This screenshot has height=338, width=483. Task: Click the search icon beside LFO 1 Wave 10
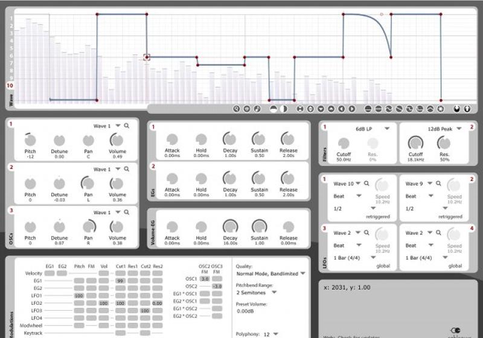coord(366,183)
